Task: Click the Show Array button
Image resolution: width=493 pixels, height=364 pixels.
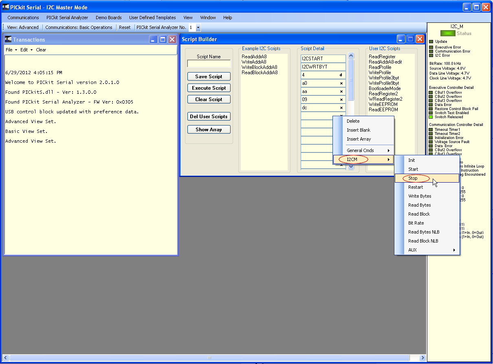Action: tap(209, 129)
